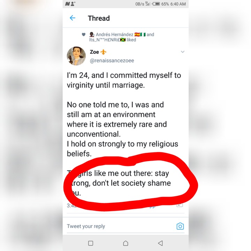Viewport: 251px width, 251px height.
Task: Tap the Android recent apps square button
Action: click(x=91, y=243)
